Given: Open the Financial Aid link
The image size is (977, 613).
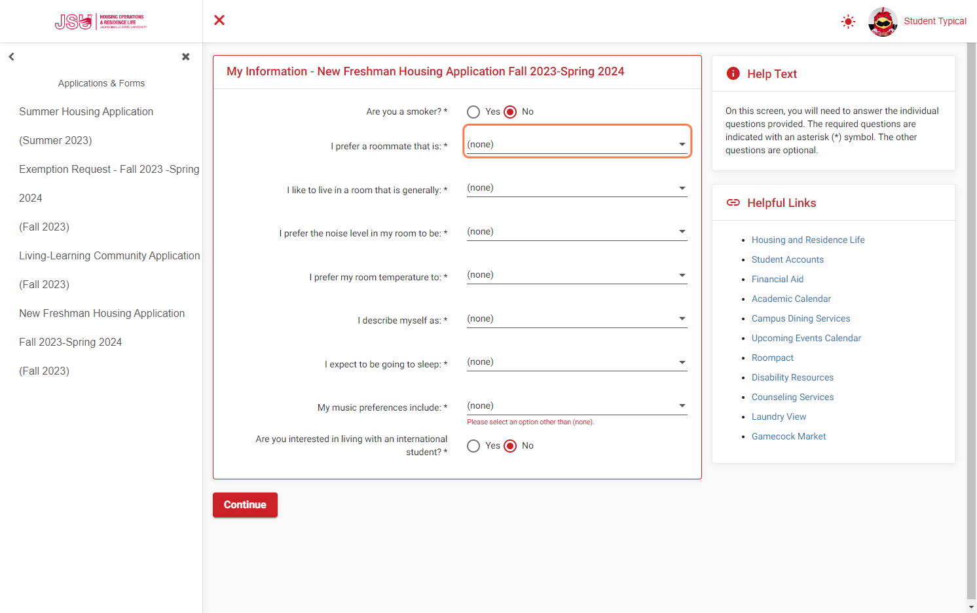Looking at the screenshot, I should pyautogui.click(x=777, y=279).
